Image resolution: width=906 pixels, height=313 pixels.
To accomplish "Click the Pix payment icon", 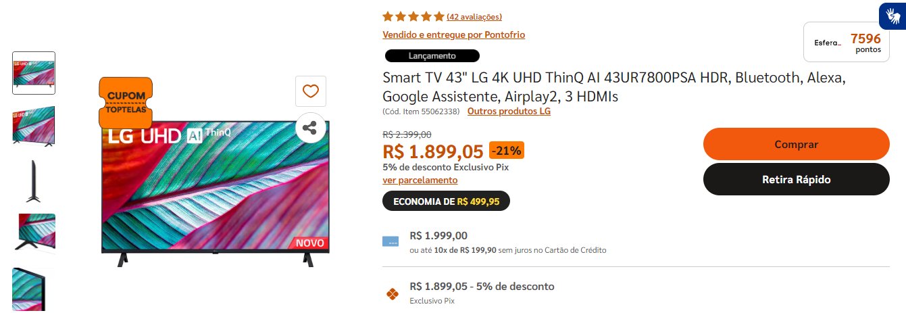I will point(391,293).
